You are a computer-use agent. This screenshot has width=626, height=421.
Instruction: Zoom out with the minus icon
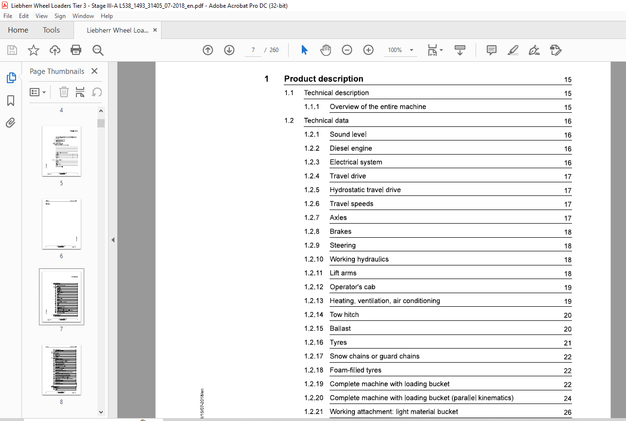pyautogui.click(x=347, y=50)
